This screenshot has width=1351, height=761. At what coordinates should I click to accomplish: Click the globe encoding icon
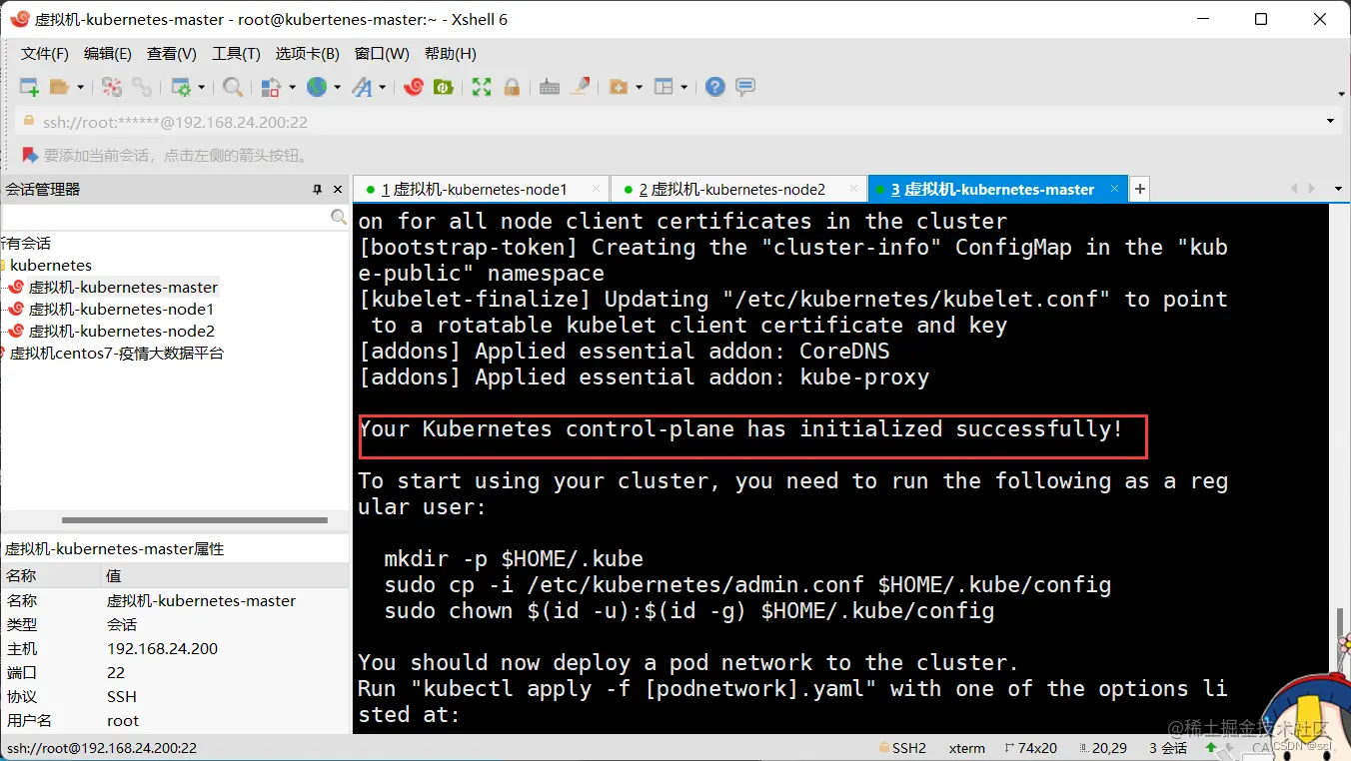[x=317, y=88]
